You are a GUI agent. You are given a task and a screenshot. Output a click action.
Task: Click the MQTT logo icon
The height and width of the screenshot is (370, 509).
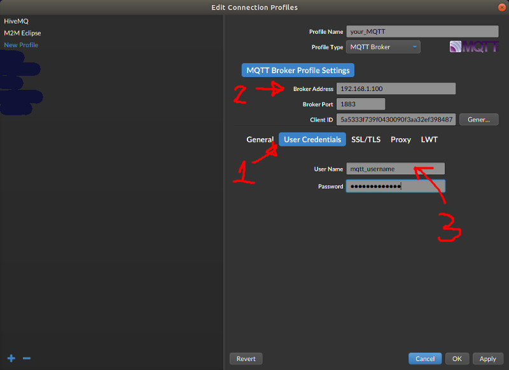(474, 46)
